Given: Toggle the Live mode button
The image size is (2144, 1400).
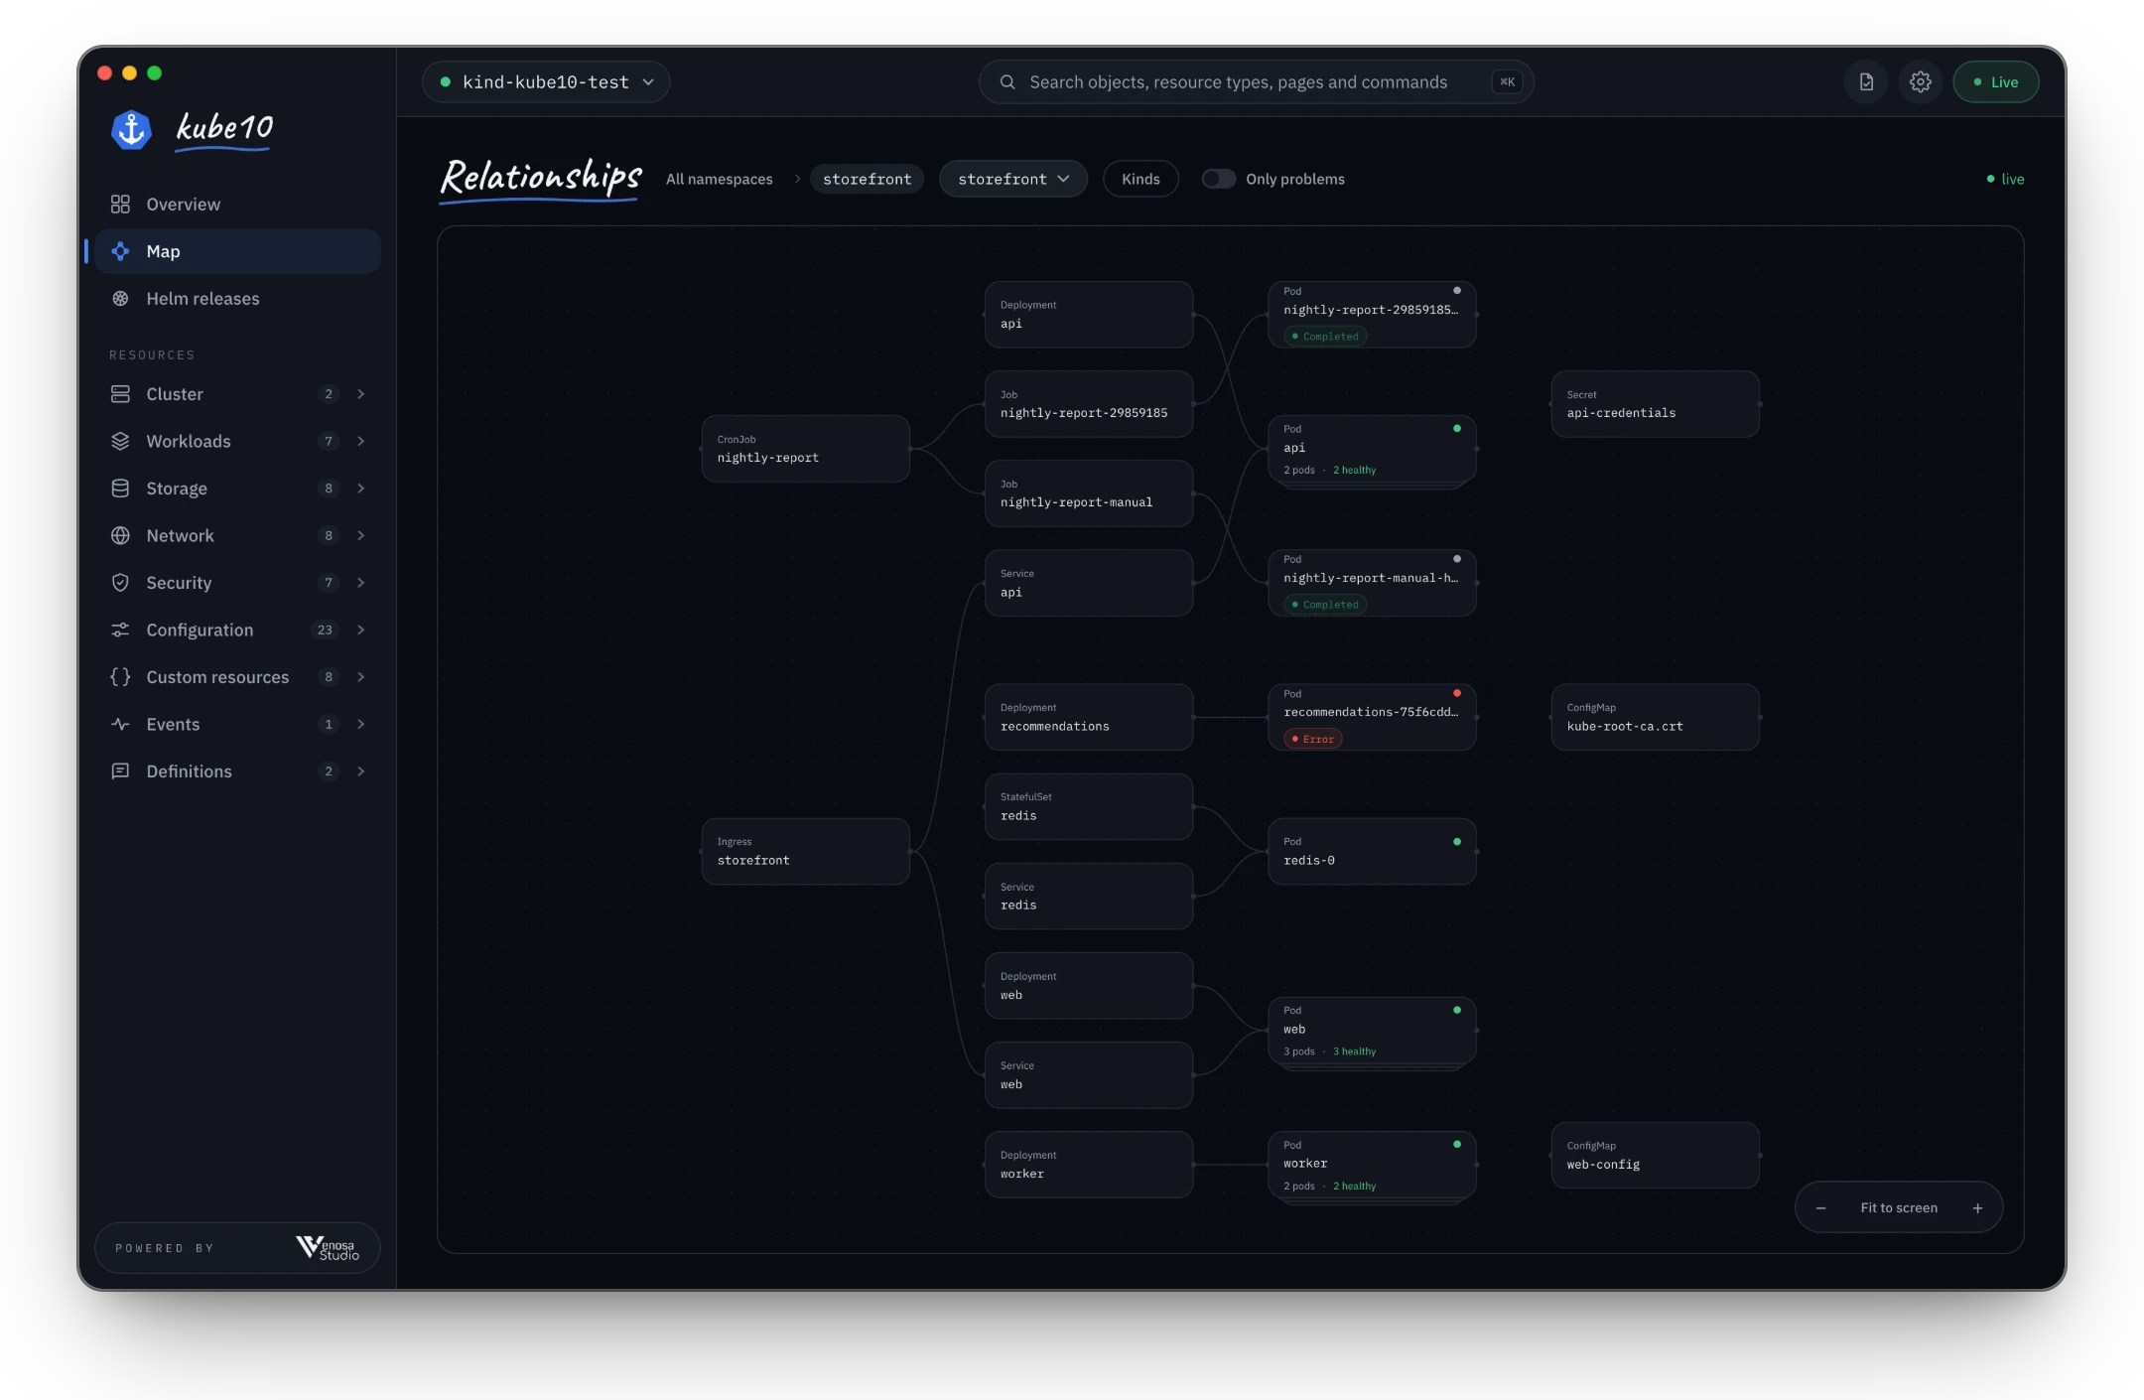Looking at the screenshot, I should (x=1995, y=82).
